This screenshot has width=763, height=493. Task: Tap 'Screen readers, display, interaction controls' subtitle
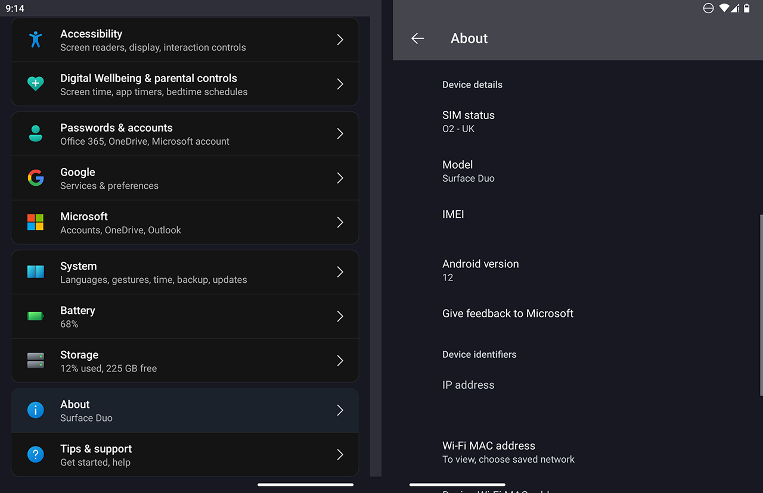click(x=153, y=48)
